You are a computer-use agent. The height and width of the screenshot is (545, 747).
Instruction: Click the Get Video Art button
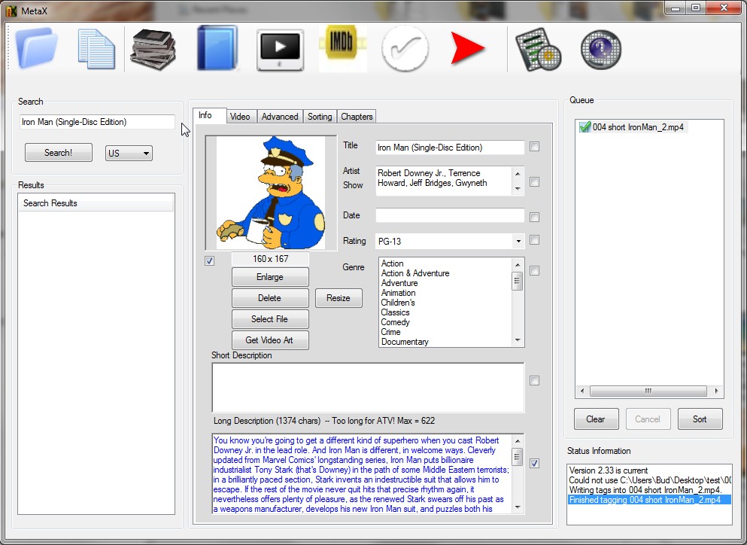[x=269, y=340]
